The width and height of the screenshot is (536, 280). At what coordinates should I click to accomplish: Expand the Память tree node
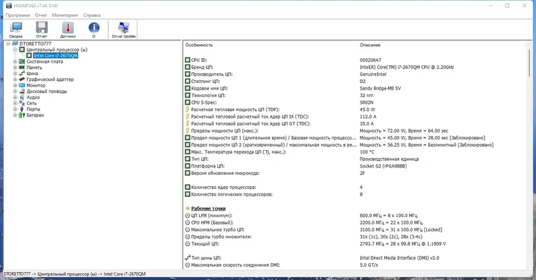(15, 68)
